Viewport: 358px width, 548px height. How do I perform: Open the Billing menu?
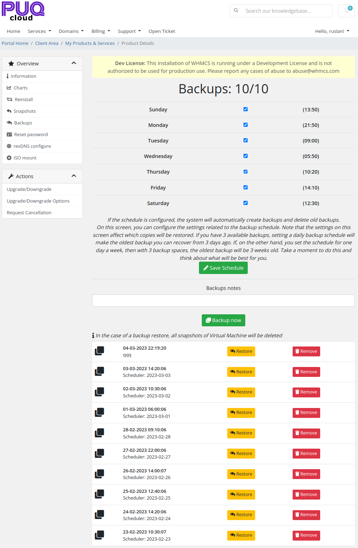[x=101, y=31]
